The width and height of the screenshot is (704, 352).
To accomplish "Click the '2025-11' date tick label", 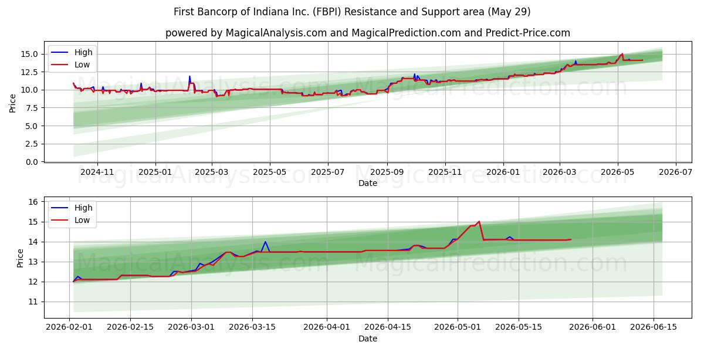I will [445, 172].
